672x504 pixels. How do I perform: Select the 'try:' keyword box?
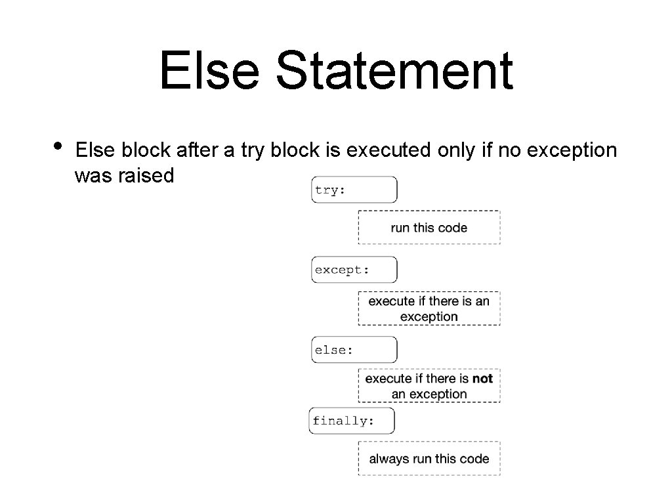pyautogui.click(x=354, y=190)
